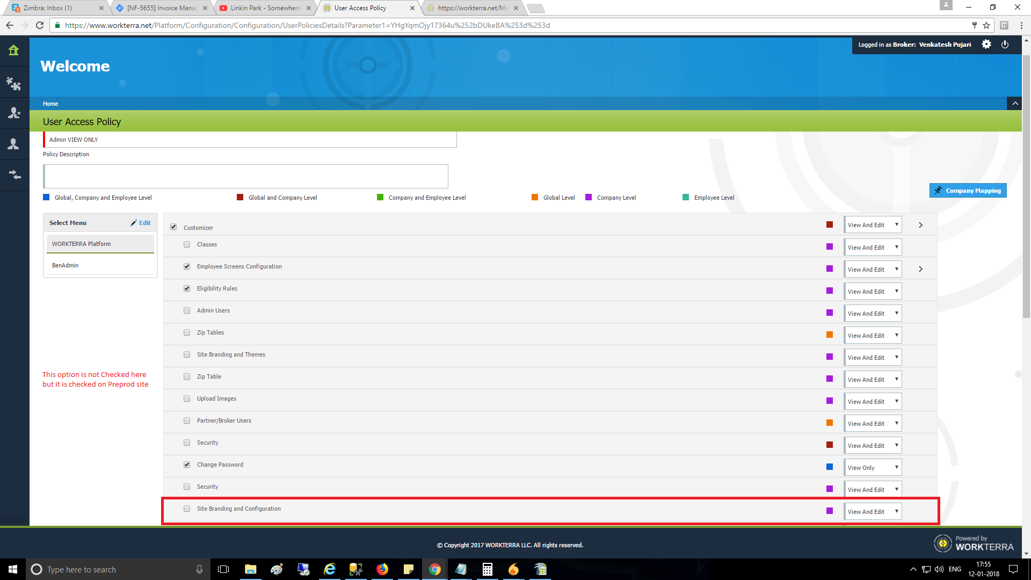Open Change Password View Only dropdown
Image resolution: width=1031 pixels, height=580 pixels.
[873, 468]
